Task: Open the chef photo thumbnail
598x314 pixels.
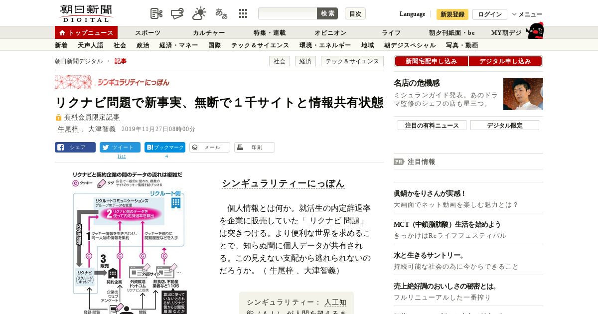Action: tap(523, 94)
